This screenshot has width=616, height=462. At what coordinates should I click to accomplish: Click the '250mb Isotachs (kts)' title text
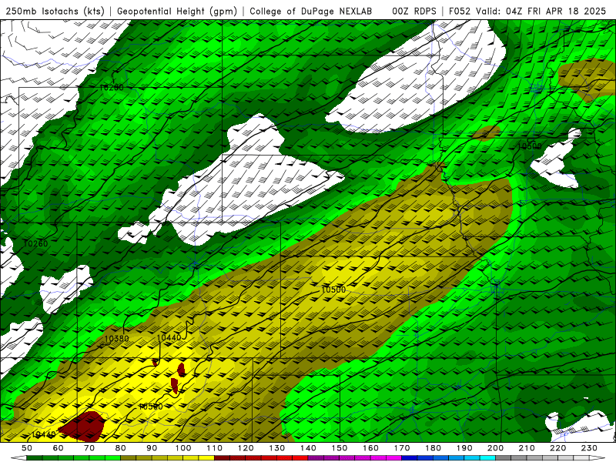coord(55,11)
